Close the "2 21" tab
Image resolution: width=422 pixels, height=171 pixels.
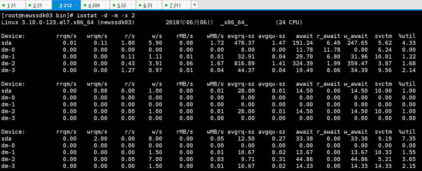pos(47,5)
